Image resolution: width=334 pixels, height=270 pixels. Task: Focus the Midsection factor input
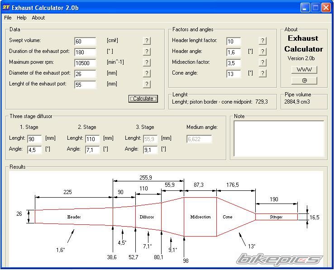point(234,63)
